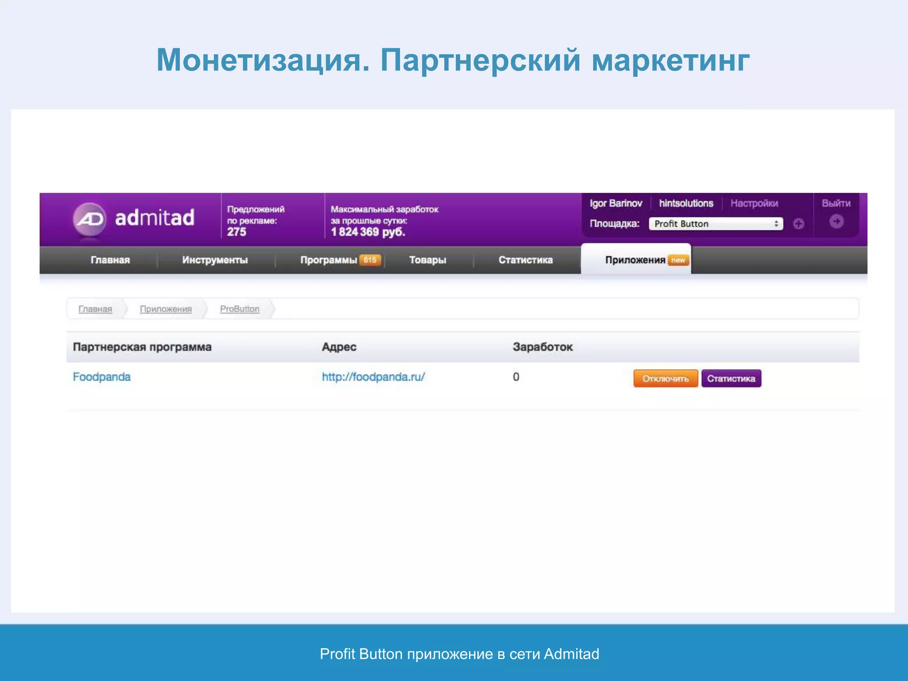908x681 pixels.
Task: Click the orange Отключить button
Action: point(665,379)
